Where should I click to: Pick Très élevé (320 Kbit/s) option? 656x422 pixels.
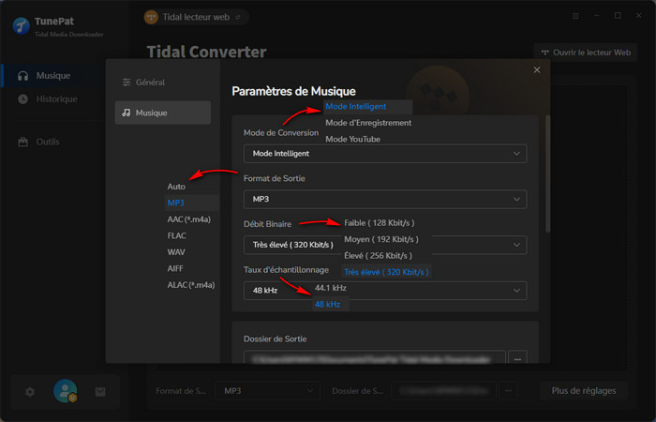(386, 272)
